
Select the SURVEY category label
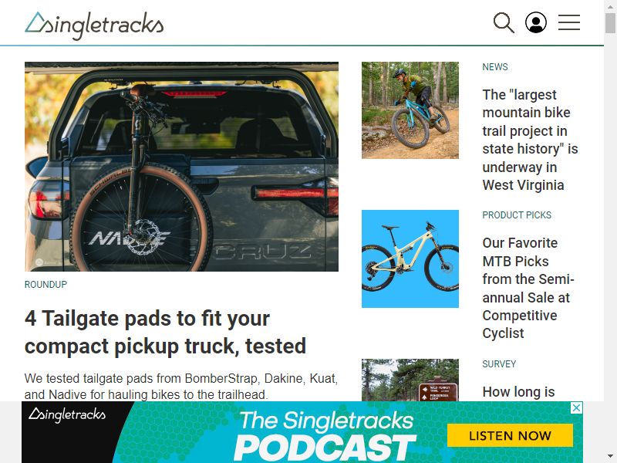coord(499,363)
